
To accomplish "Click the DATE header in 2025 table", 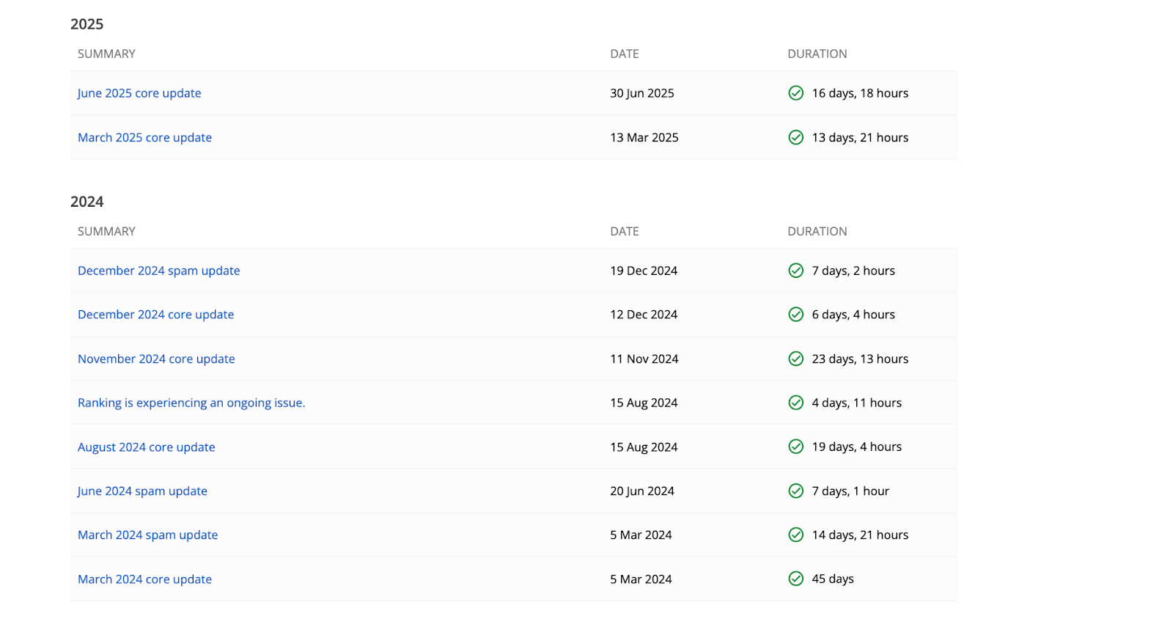I will 625,54.
